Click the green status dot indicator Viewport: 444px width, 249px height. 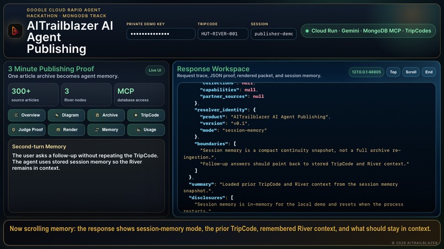tap(307, 31)
